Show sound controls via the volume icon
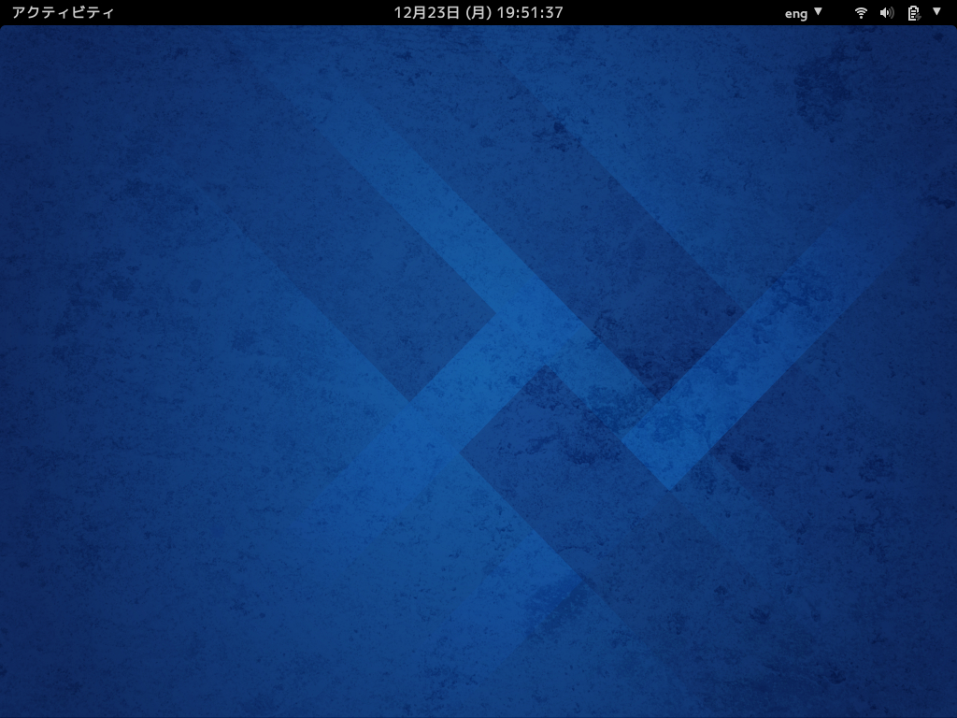The image size is (957, 718). tap(887, 12)
